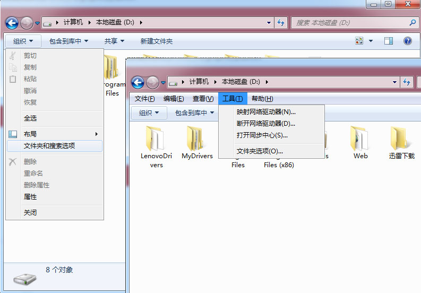Select 断开网络驱动器(D)...

271,124
